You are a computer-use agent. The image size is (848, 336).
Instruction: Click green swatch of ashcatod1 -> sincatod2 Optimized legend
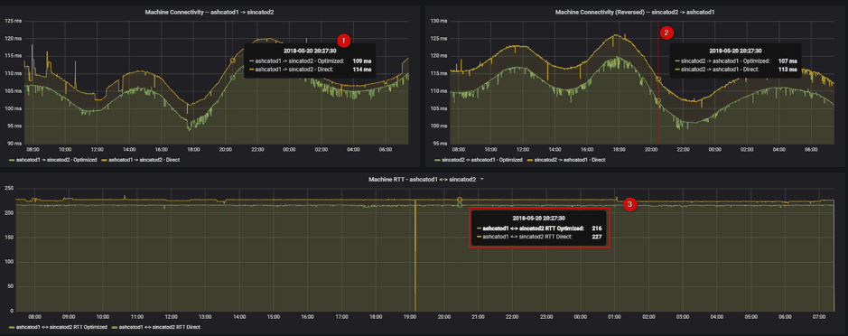[12, 160]
